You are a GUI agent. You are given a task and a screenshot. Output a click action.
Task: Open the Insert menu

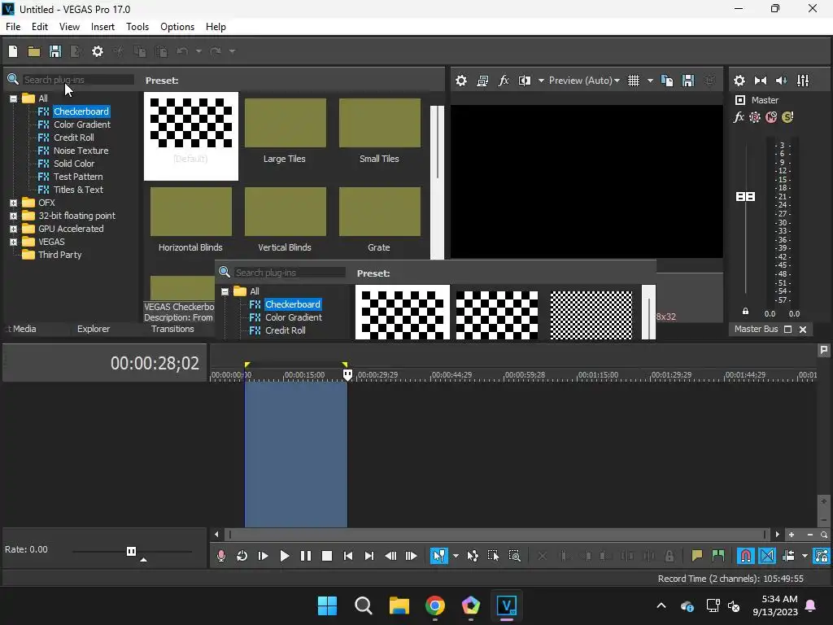coord(102,27)
